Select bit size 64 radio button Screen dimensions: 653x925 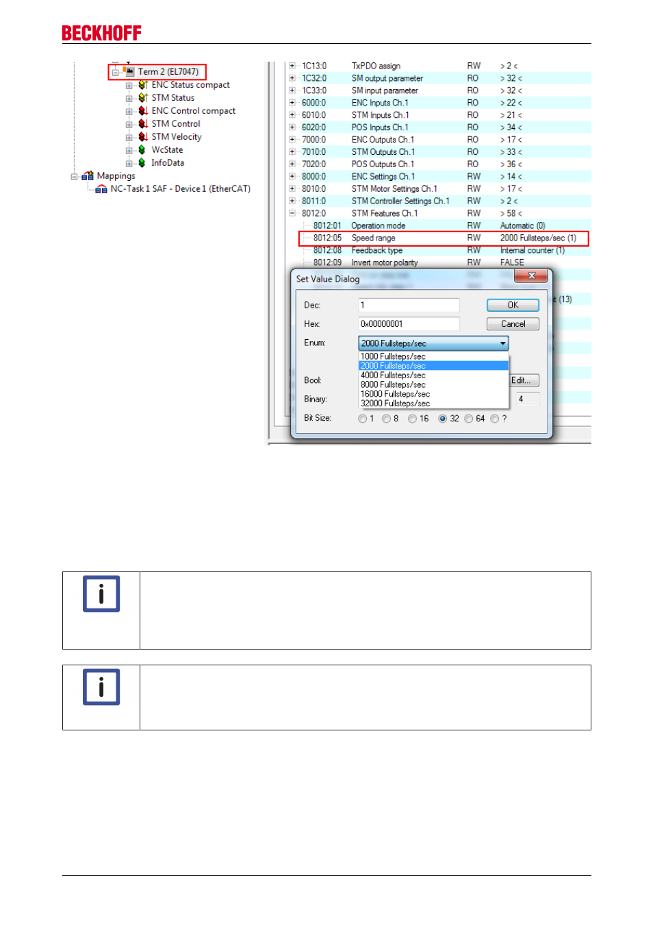(x=468, y=419)
